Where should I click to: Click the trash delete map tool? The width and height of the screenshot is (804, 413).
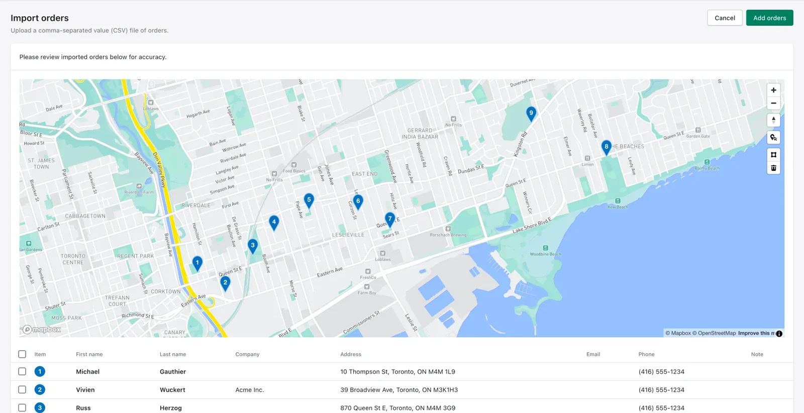[773, 168]
